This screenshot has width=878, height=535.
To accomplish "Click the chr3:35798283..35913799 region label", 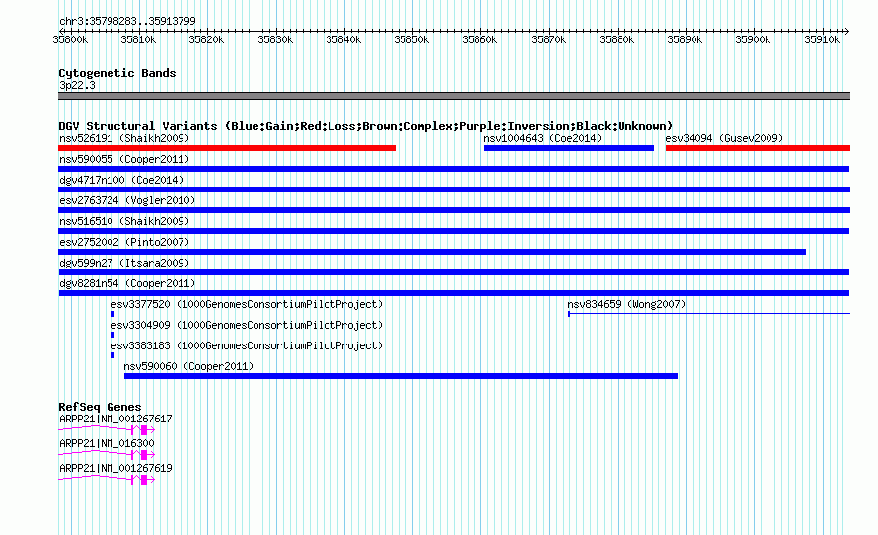I will point(127,22).
